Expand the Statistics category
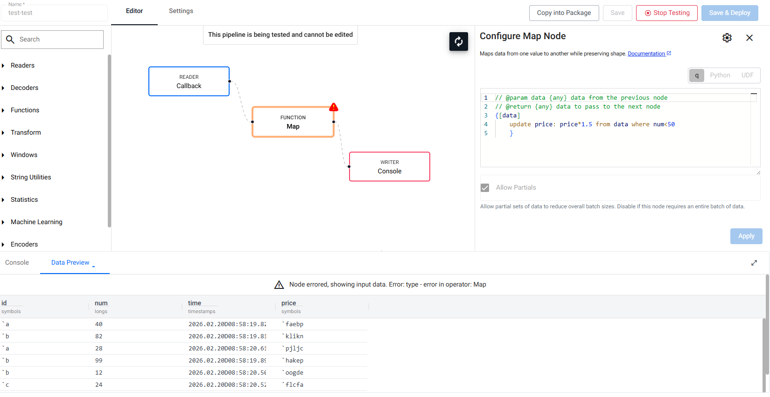Image resolution: width=770 pixels, height=397 pixels. click(x=24, y=200)
